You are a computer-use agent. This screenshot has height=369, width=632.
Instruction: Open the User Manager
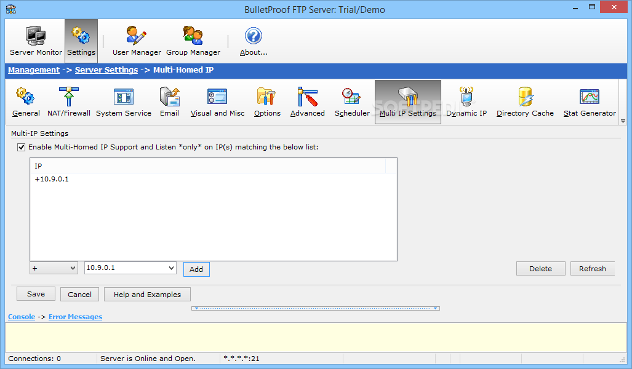point(137,41)
